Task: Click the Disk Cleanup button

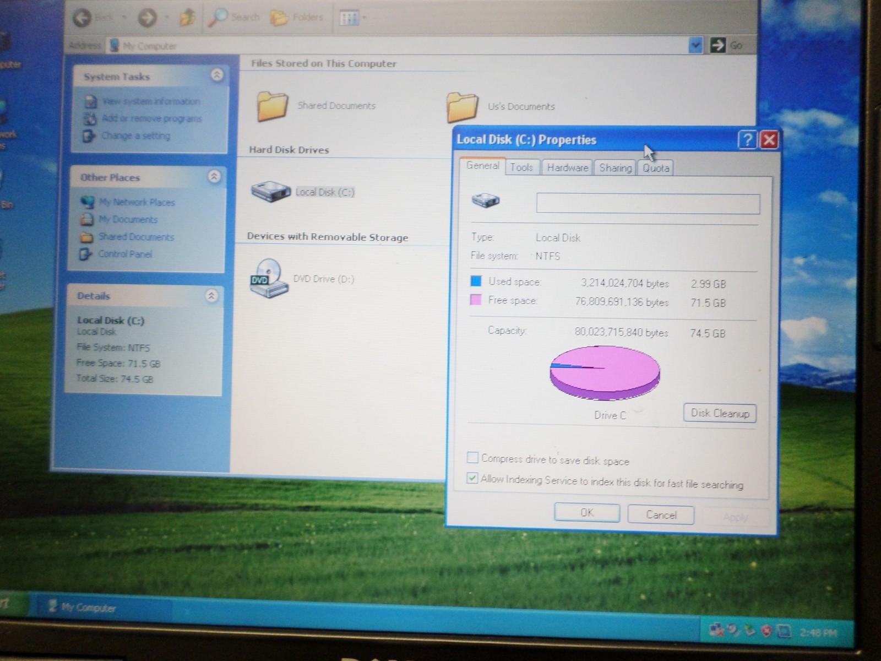Action: pyautogui.click(x=720, y=413)
